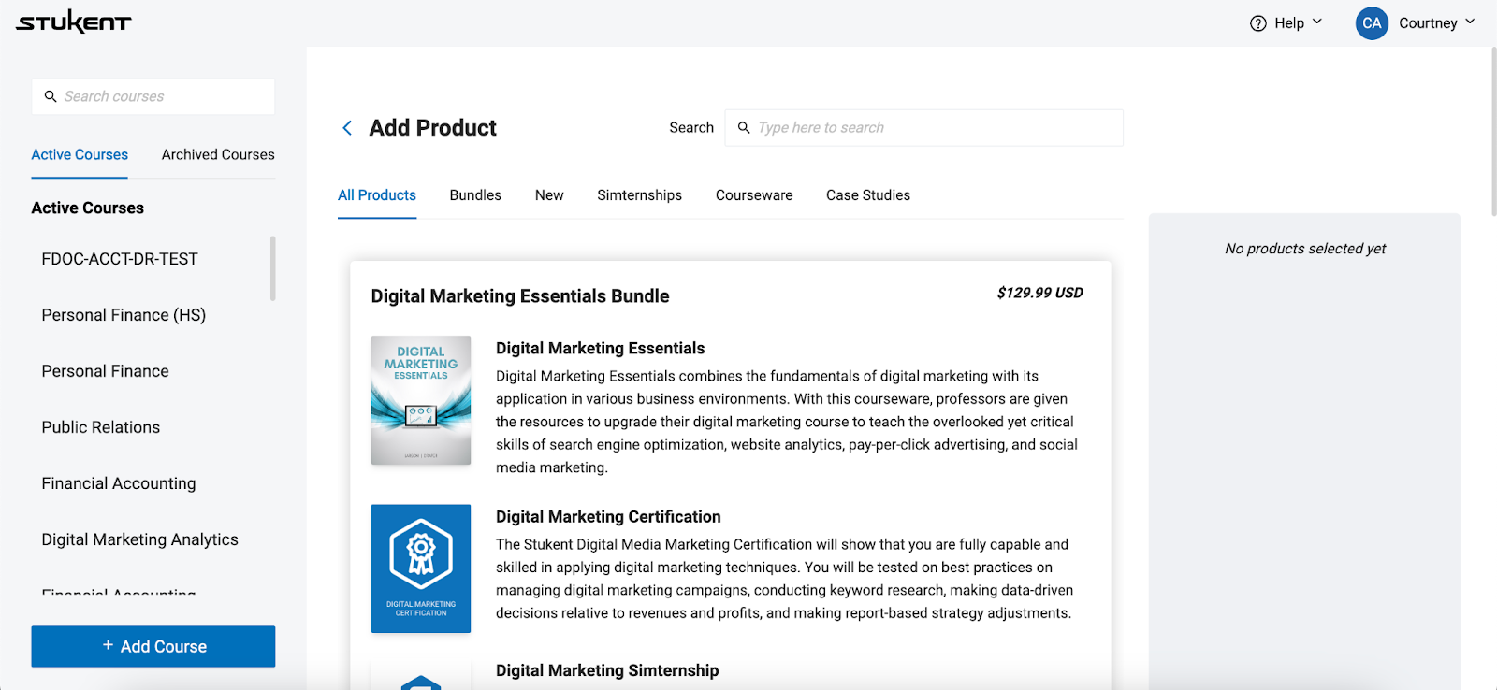Open the Personal Finance (HS) course
This screenshot has height=690, width=1497.
point(124,315)
